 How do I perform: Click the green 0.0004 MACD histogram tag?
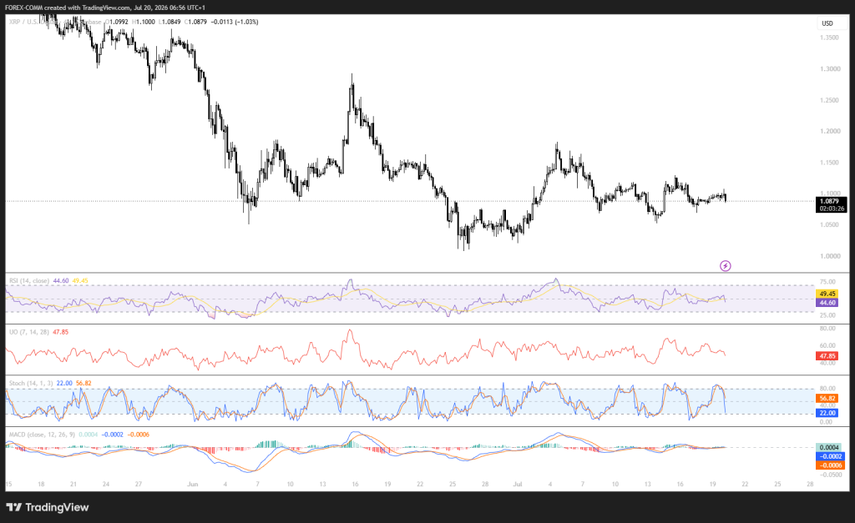pos(829,447)
